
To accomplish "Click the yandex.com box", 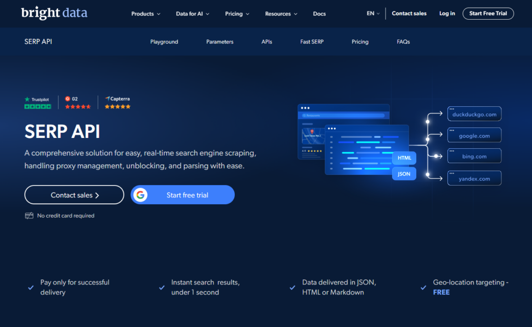I will (474, 178).
